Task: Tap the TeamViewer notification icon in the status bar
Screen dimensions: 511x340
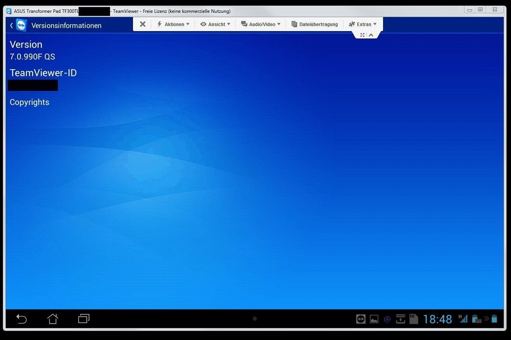Action: 361,319
